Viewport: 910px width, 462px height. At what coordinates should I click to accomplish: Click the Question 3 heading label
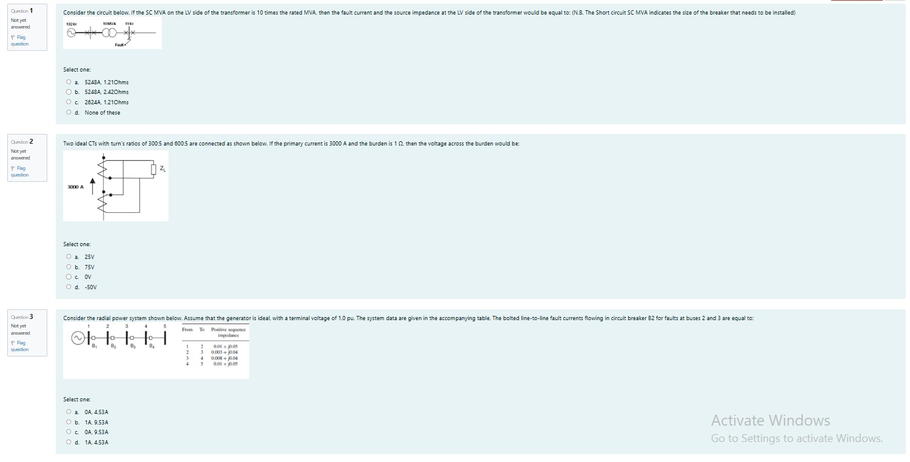tap(22, 316)
